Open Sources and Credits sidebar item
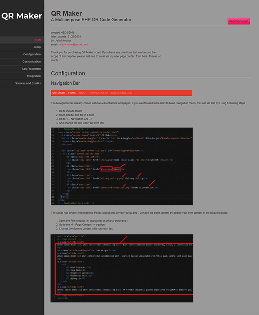 click(28, 83)
